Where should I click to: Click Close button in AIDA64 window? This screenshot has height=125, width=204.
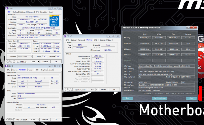191,98
